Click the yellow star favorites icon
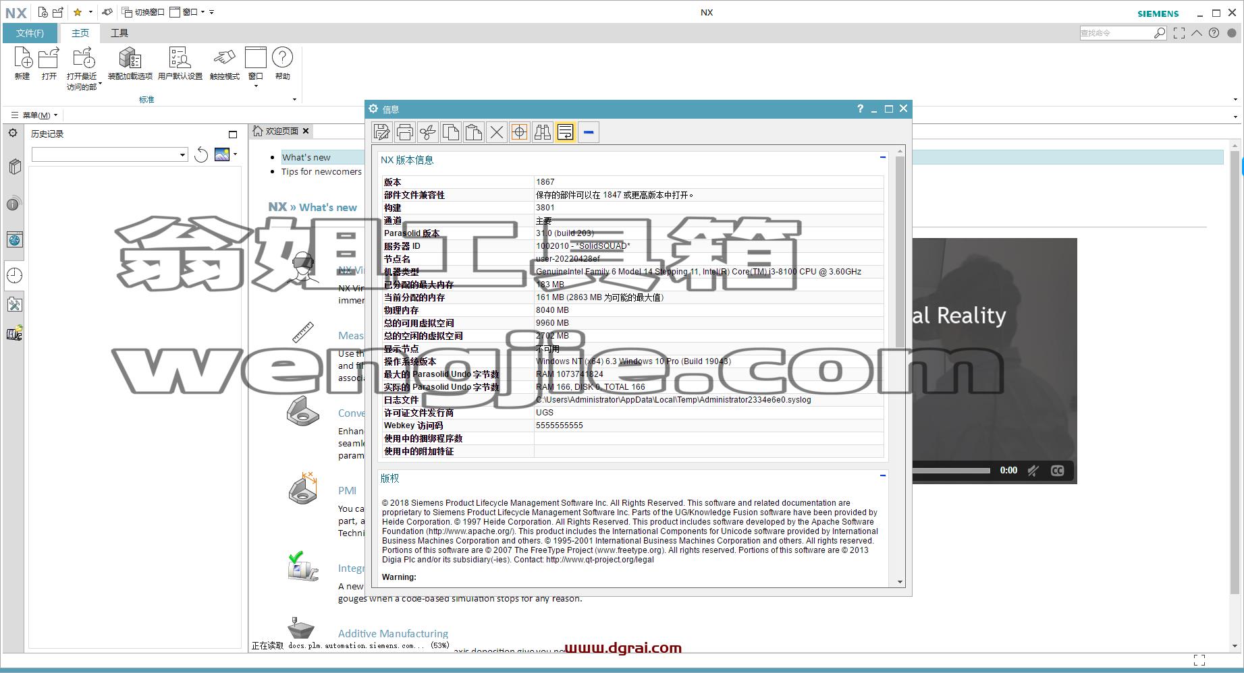The image size is (1244, 673). [78, 12]
